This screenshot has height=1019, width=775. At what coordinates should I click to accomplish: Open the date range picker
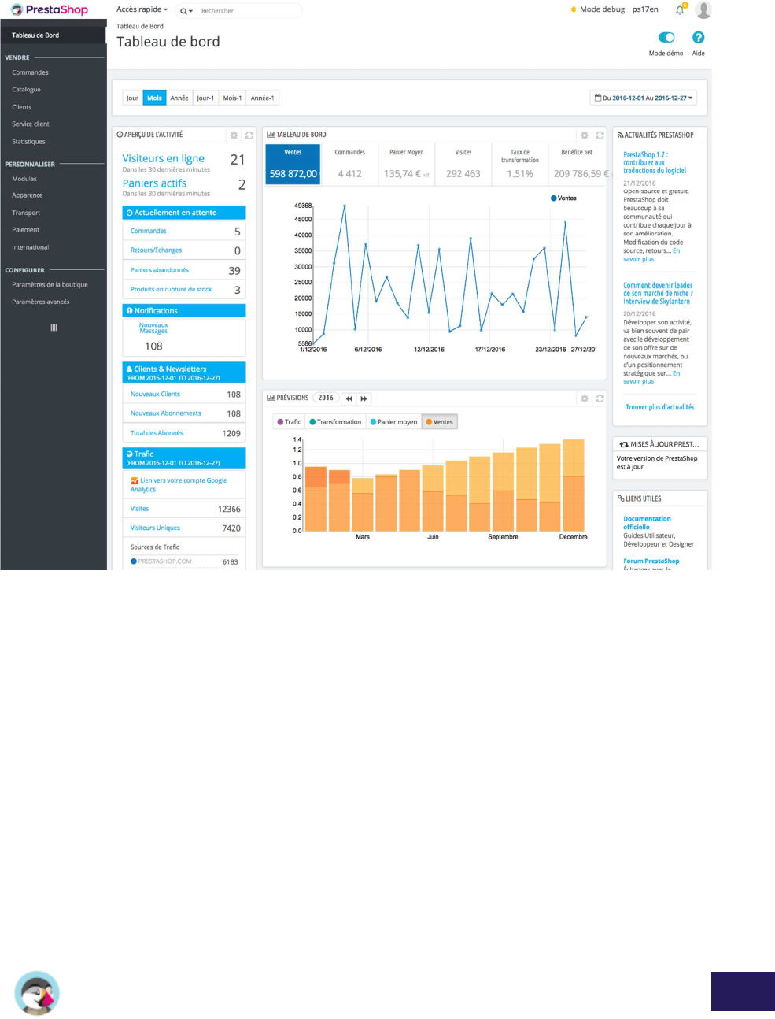644,98
